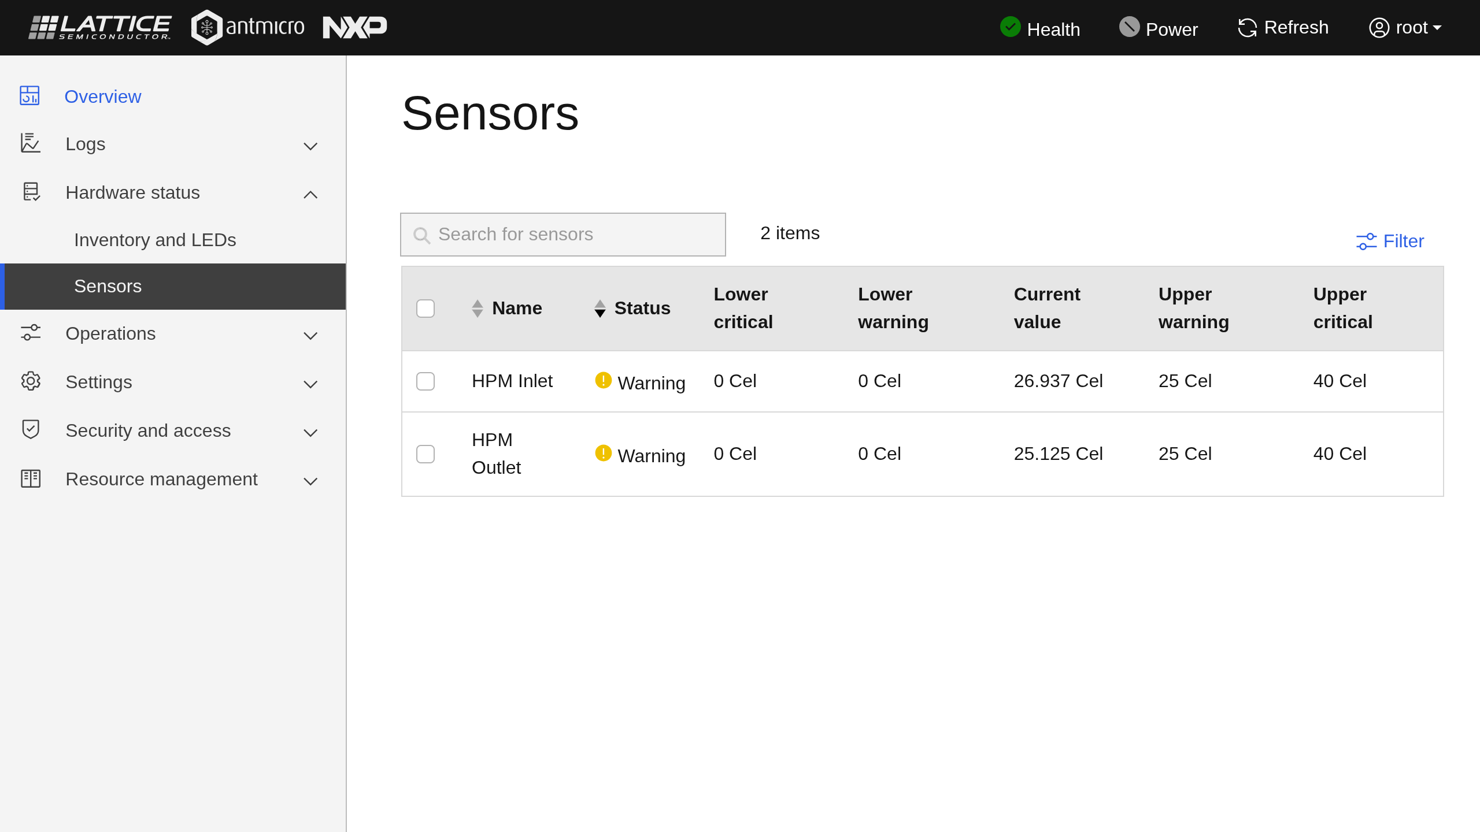Open the Filter options

point(1390,241)
